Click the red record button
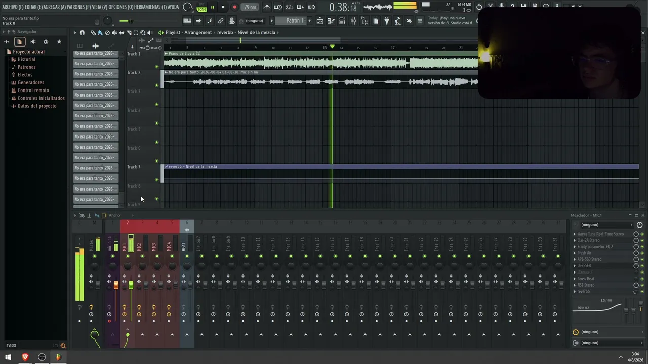The height and width of the screenshot is (364, 648). [234, 7]
